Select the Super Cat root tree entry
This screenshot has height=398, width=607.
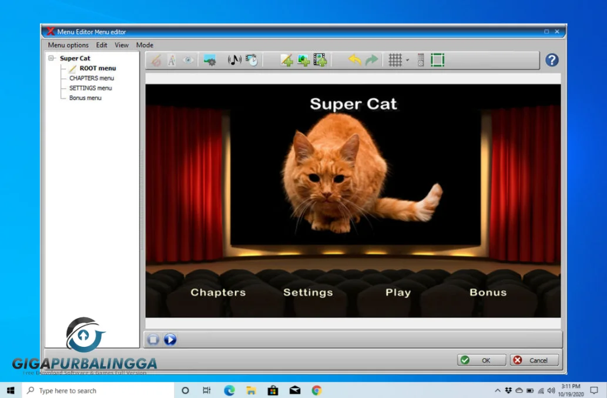(75, 58)
